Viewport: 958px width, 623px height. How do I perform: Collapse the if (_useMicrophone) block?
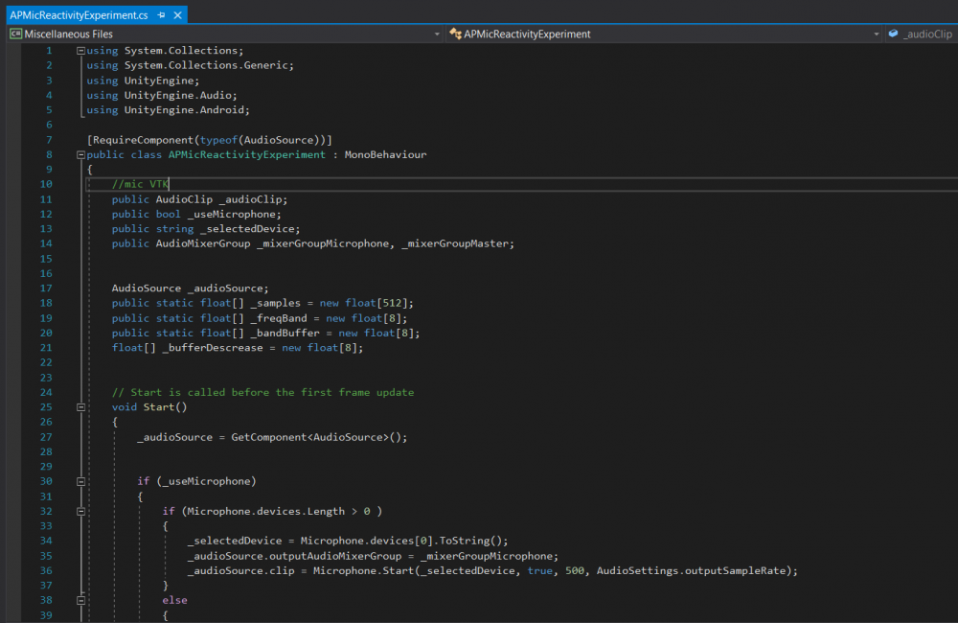pyautogui.click(x=80, y=481)
